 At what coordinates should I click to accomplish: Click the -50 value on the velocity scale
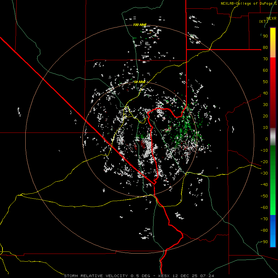(x=264, y=196)
